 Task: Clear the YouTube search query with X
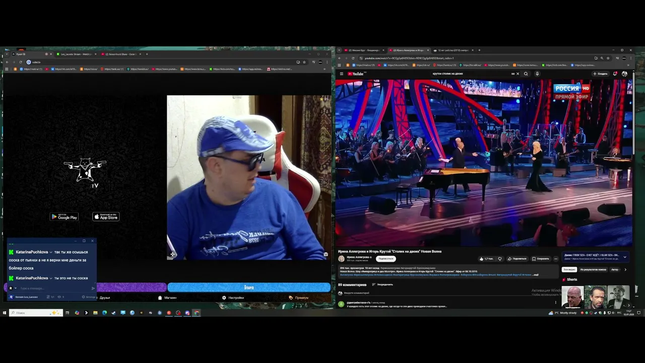pos(518,74)
